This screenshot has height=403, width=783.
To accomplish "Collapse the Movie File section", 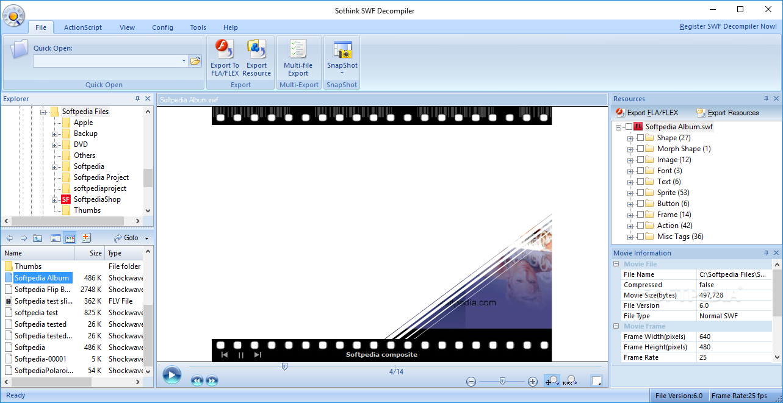I will coord(618,264).
